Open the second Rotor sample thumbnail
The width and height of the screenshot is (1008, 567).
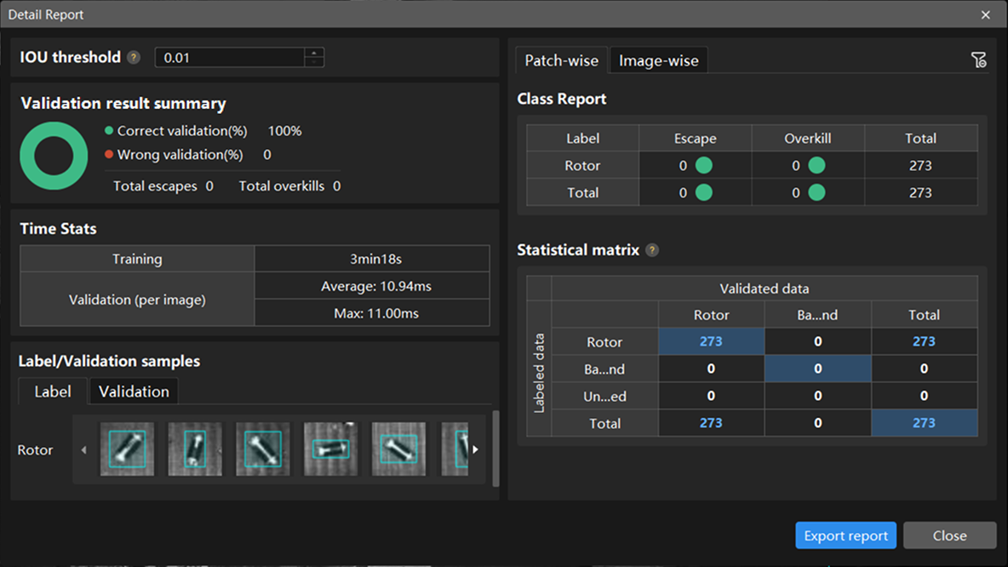[x=195, y=450]
